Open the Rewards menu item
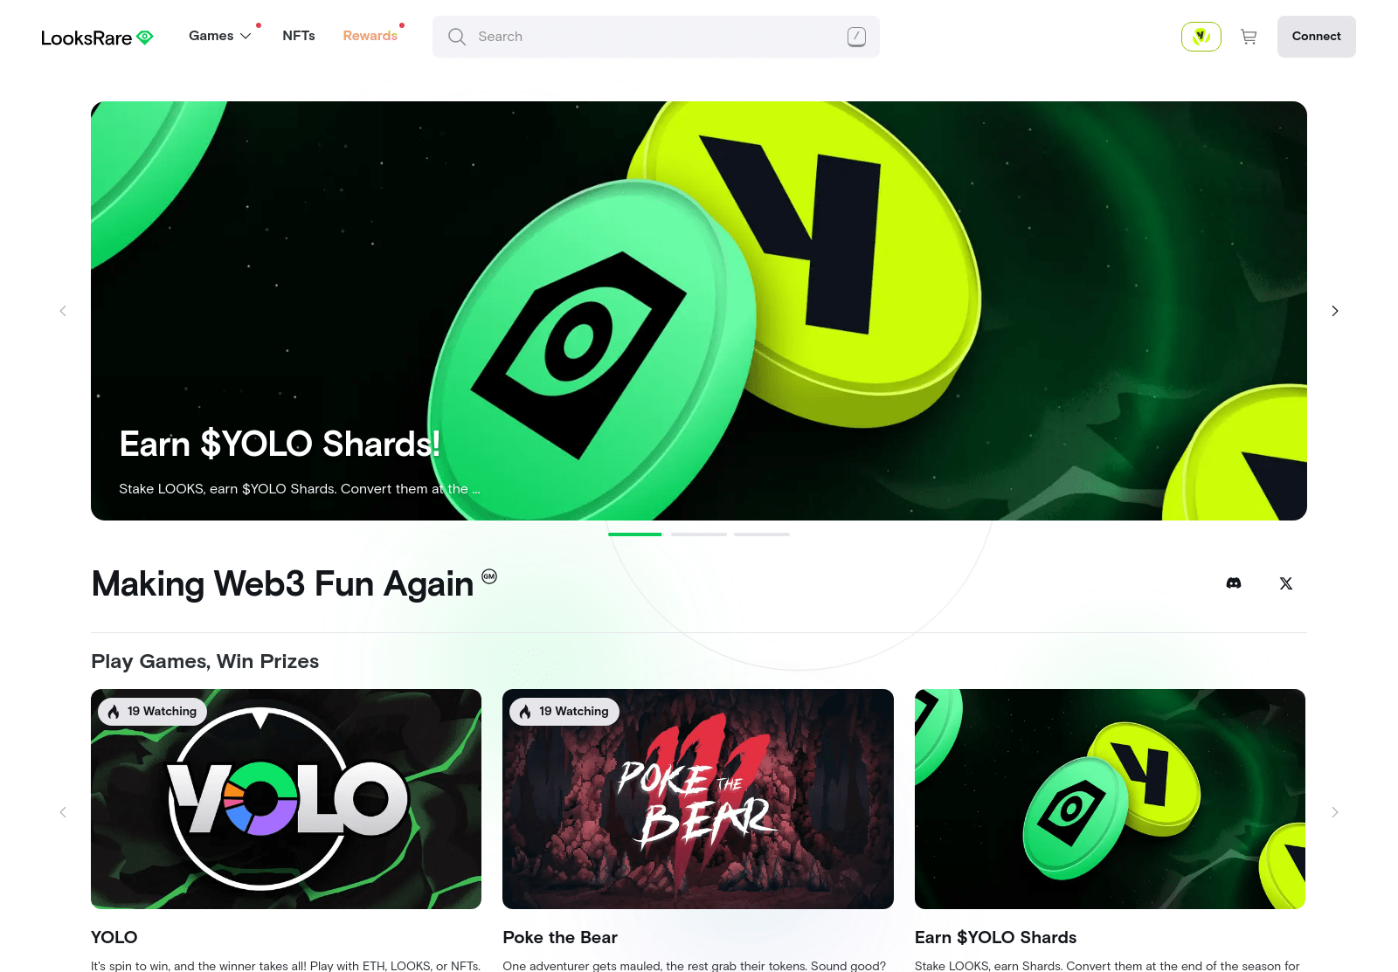The height and width of the screenshot is (972, 1398). 370,36
